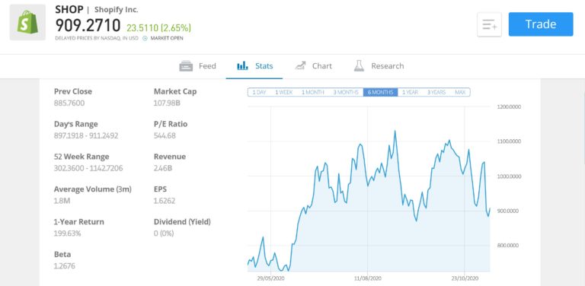Image resolution: width=585 pixels, height=286 pixels.
Task: Select the 1 DAY chart range
Action: pyautogui.click(x=259, y=92)
